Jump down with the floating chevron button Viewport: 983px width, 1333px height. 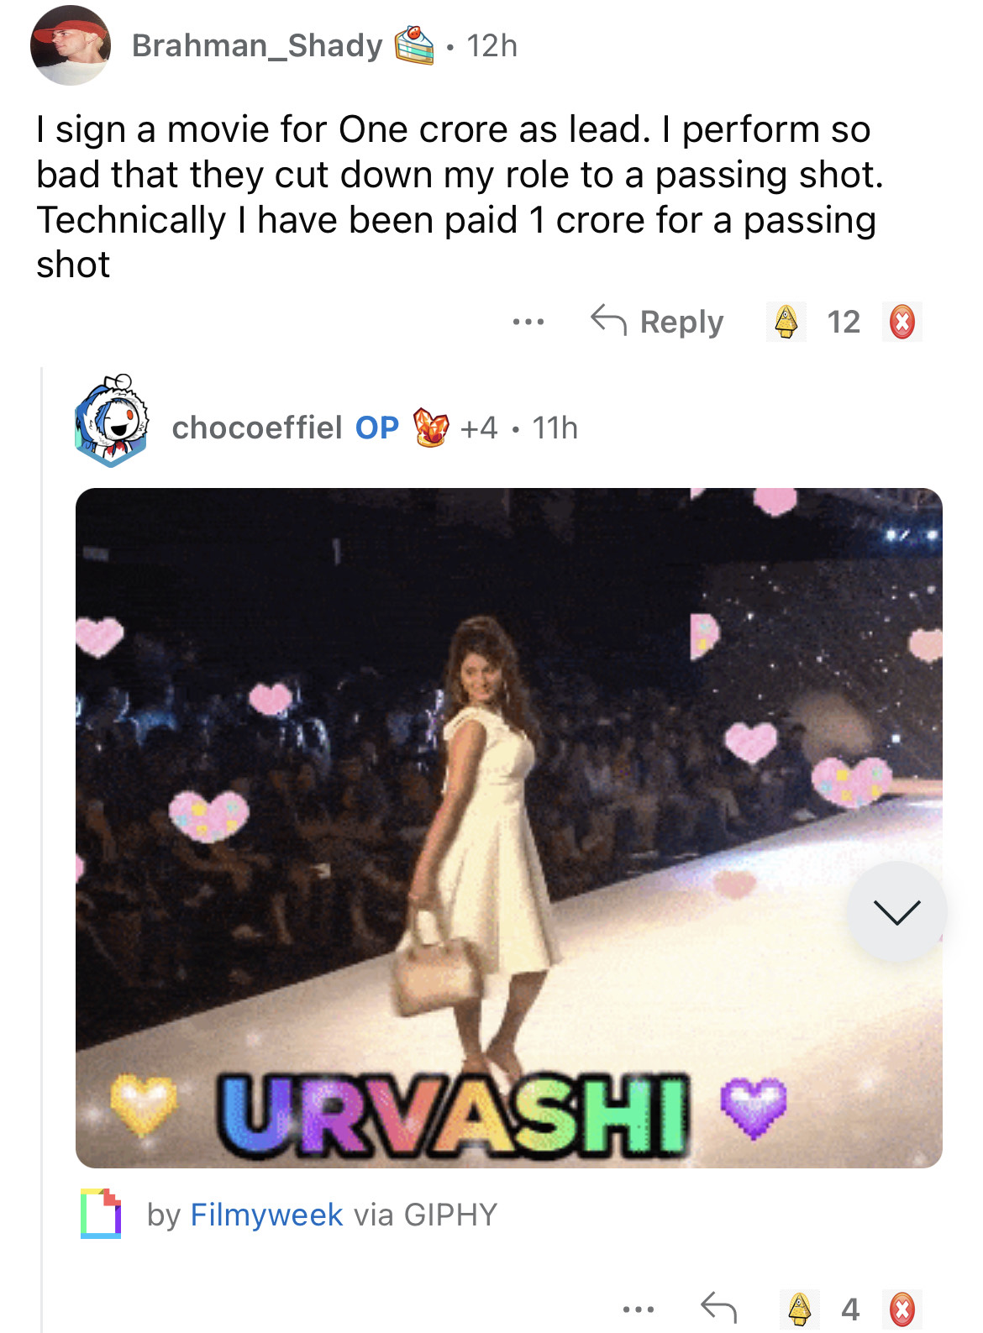[896, 911]
